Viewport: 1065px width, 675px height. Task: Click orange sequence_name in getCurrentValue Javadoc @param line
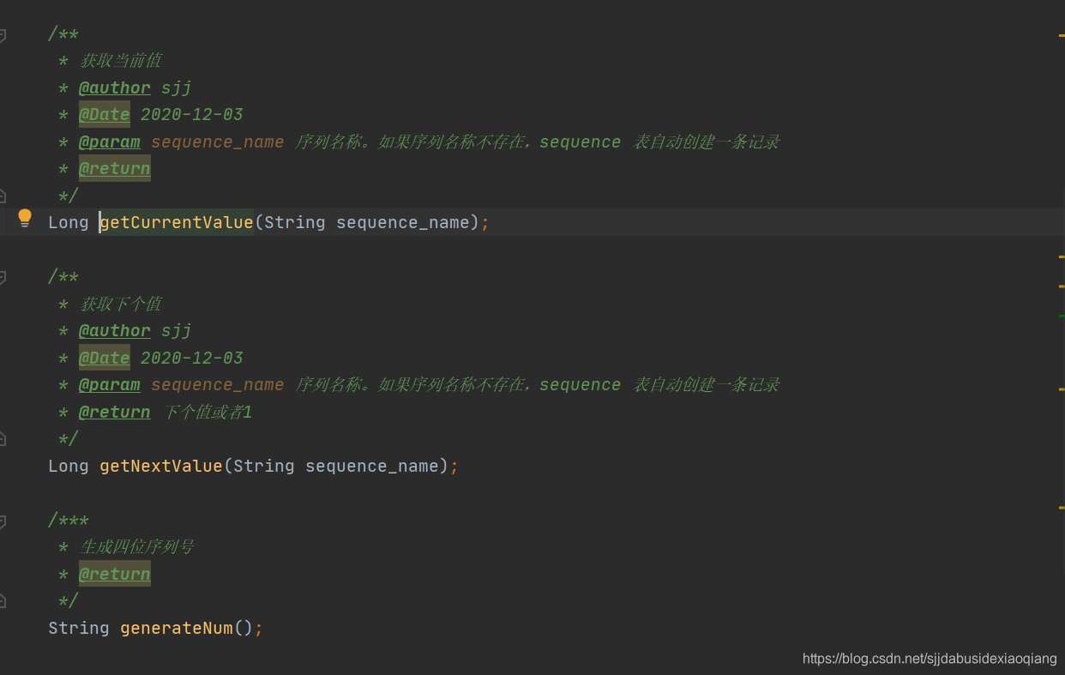[x=218, y=142]
